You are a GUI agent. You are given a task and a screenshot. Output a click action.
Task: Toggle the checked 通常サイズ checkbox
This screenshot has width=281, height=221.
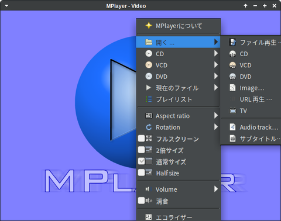coord(141,161)
